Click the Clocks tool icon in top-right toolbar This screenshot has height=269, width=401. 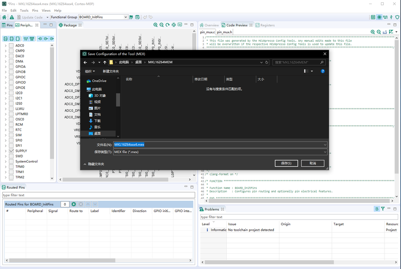pyautogui.click(x=385, y=17)
